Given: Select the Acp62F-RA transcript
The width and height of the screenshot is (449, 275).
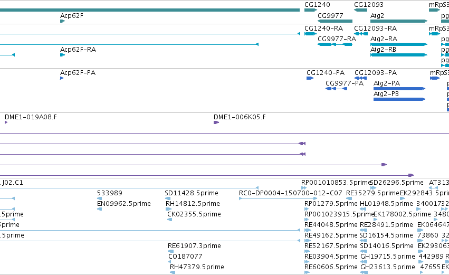Looking at the screenshot, I should coord(62,55).
